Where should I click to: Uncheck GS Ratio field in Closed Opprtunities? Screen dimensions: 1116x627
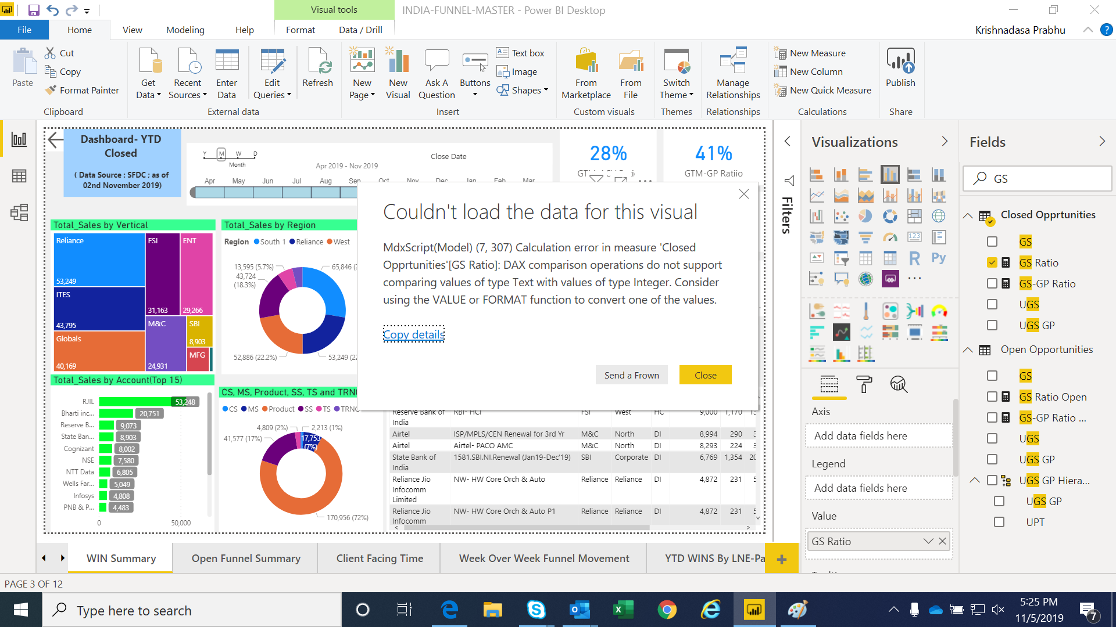[992, 263]
